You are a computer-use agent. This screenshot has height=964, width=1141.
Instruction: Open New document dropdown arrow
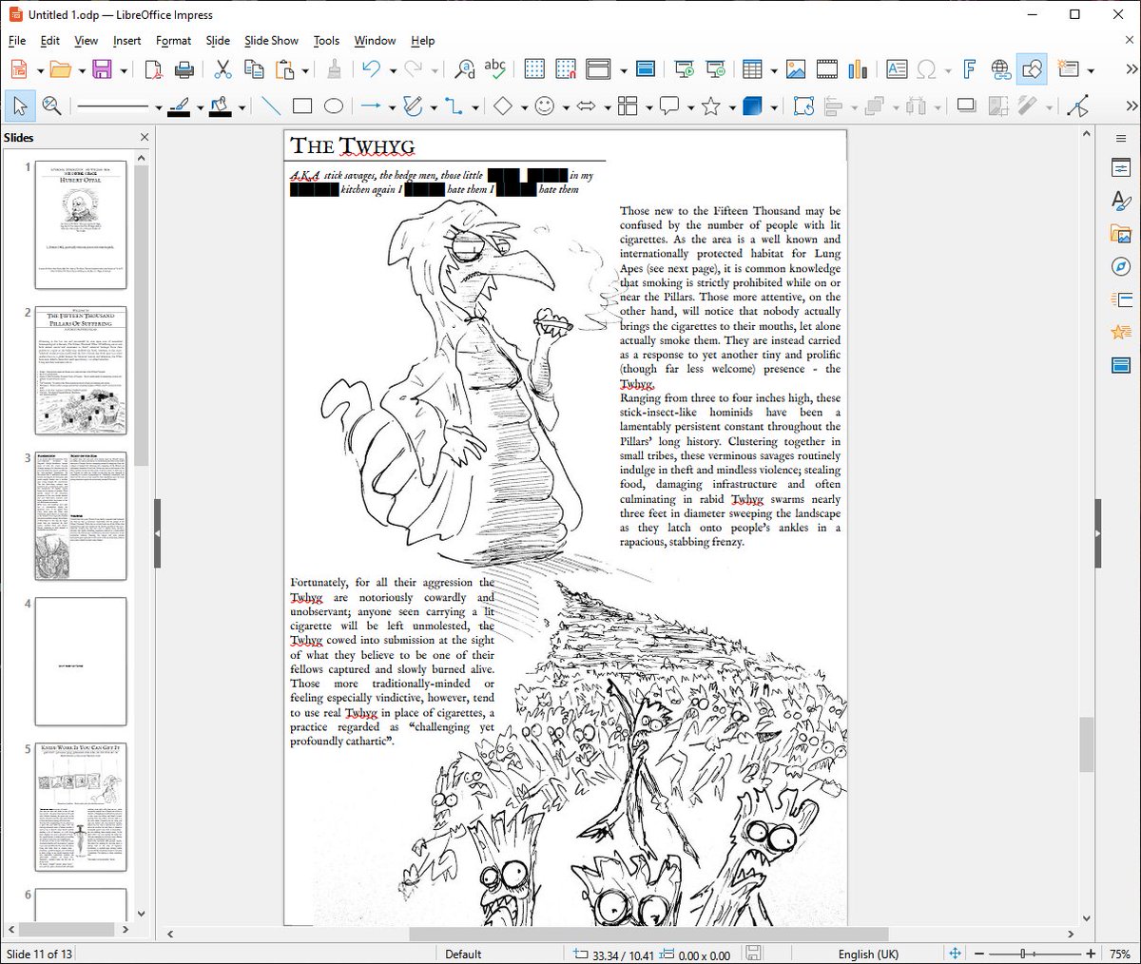(x=40, y=70)
